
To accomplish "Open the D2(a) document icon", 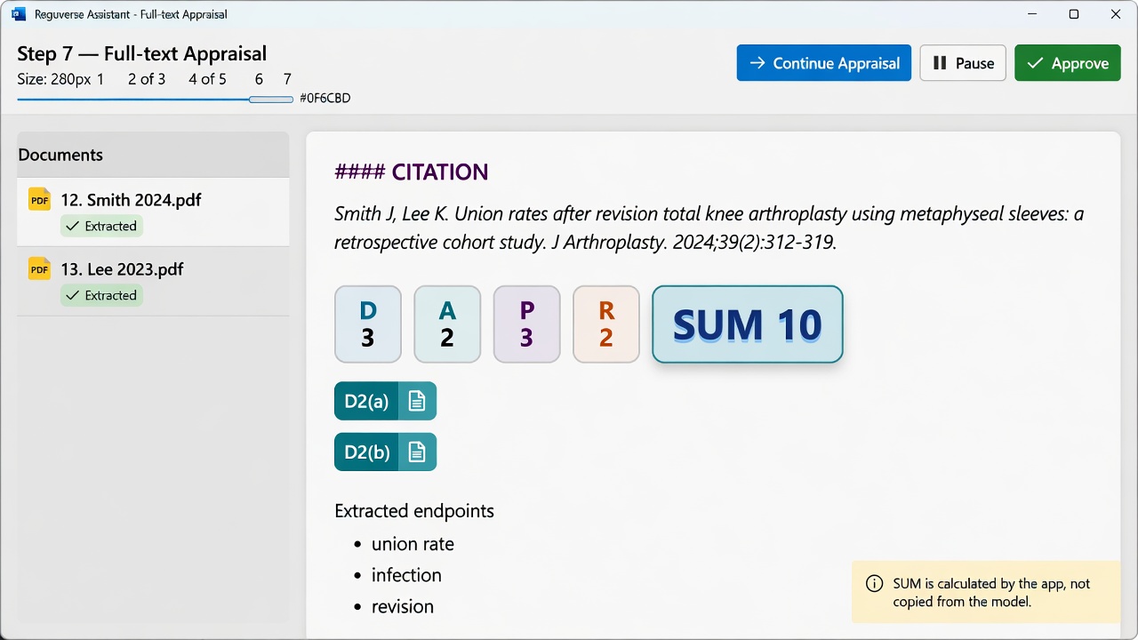I will click(417, 401).
